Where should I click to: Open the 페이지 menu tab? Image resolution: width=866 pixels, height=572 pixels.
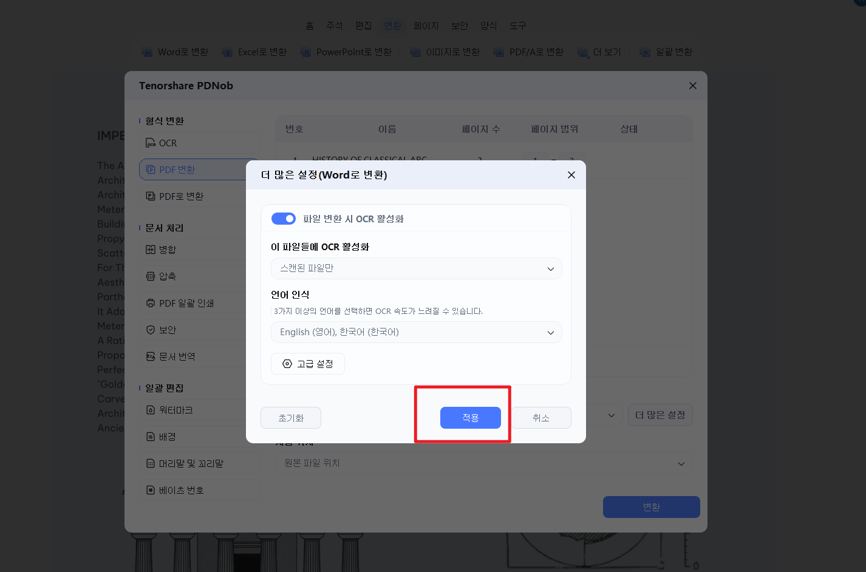tap(426, 26)
